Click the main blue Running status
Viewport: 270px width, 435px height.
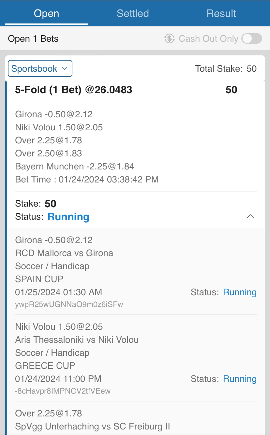pyautogui.click(x=68, y=217)
